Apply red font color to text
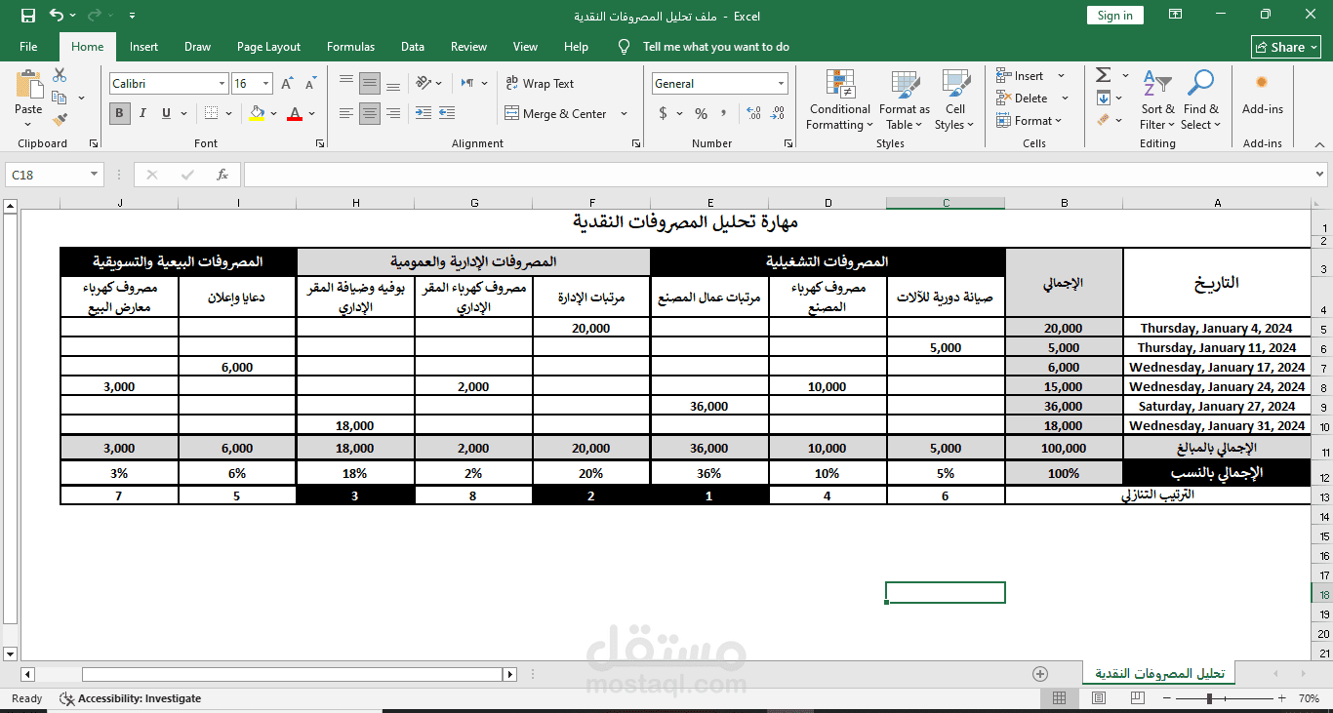 click(295, 114)
